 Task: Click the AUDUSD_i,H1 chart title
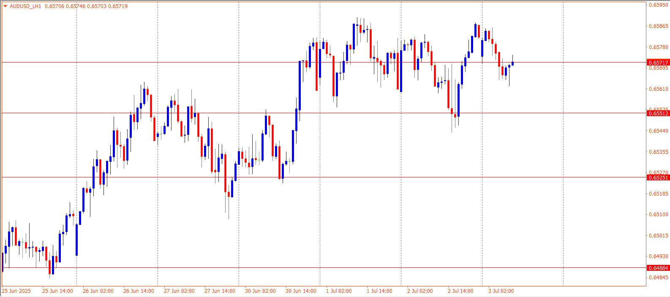click(25, 6)
